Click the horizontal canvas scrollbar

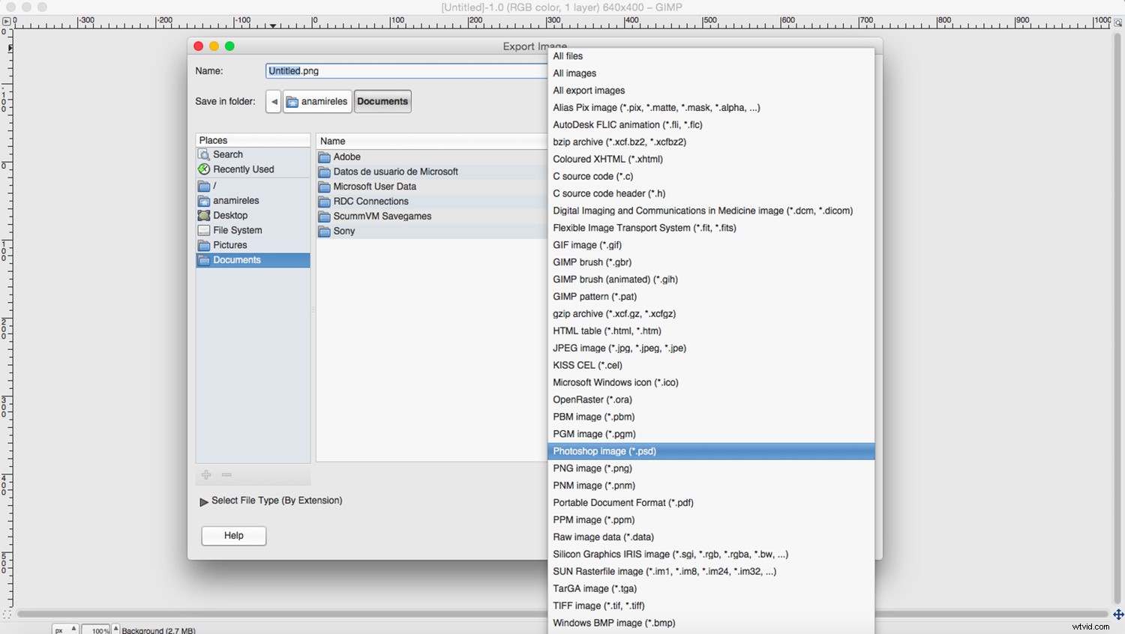pyautogui.click(x=300, y=615)
